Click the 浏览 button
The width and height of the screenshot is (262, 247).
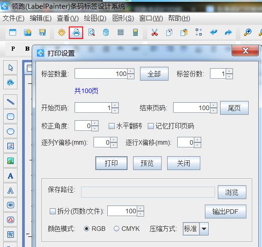pyautogui.click(x=232, y=192)
